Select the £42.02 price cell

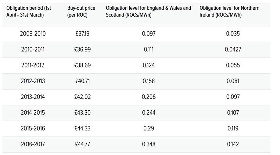tap(83, 97)
